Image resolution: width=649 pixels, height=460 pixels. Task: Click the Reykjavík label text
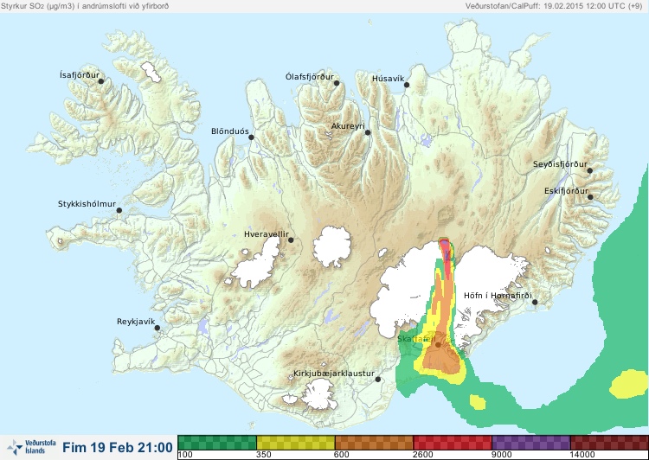tap(136, 322)
